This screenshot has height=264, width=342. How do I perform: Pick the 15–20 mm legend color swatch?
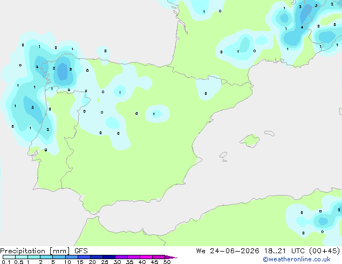pyautogui.click(x=84, y=257)
